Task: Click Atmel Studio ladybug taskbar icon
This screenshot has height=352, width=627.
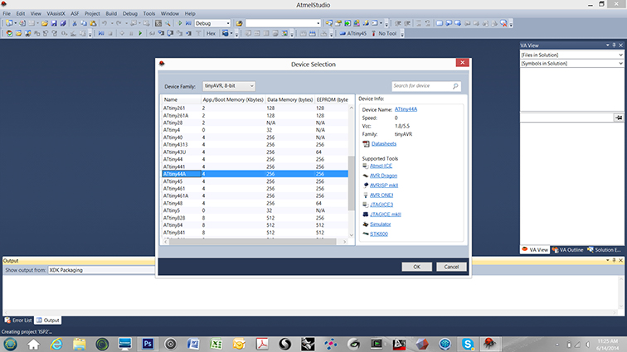Action: [x=489, y=344]
